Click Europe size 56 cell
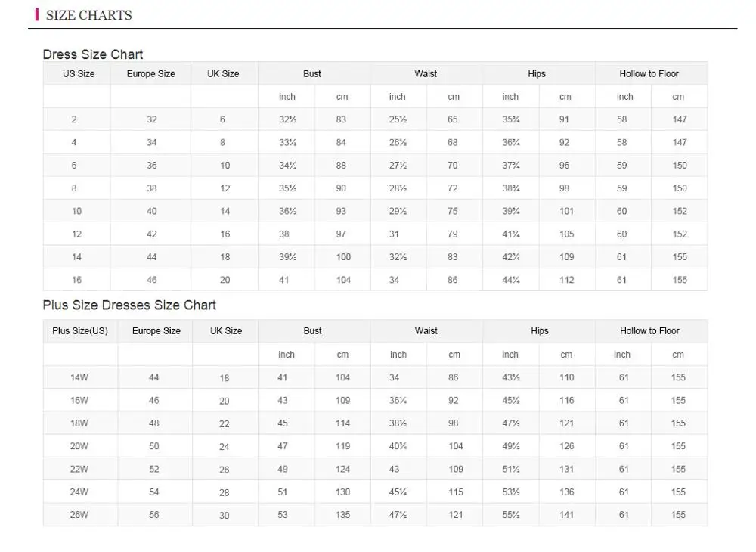 click(x=154, y=515)
